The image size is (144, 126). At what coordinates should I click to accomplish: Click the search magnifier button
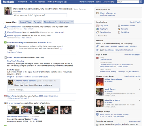click(x=141, y=2)
